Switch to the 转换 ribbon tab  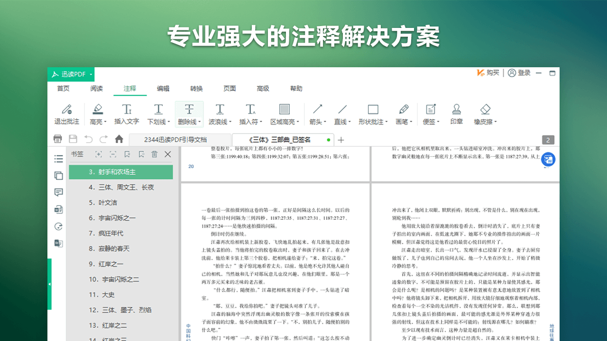click(195, 89)
